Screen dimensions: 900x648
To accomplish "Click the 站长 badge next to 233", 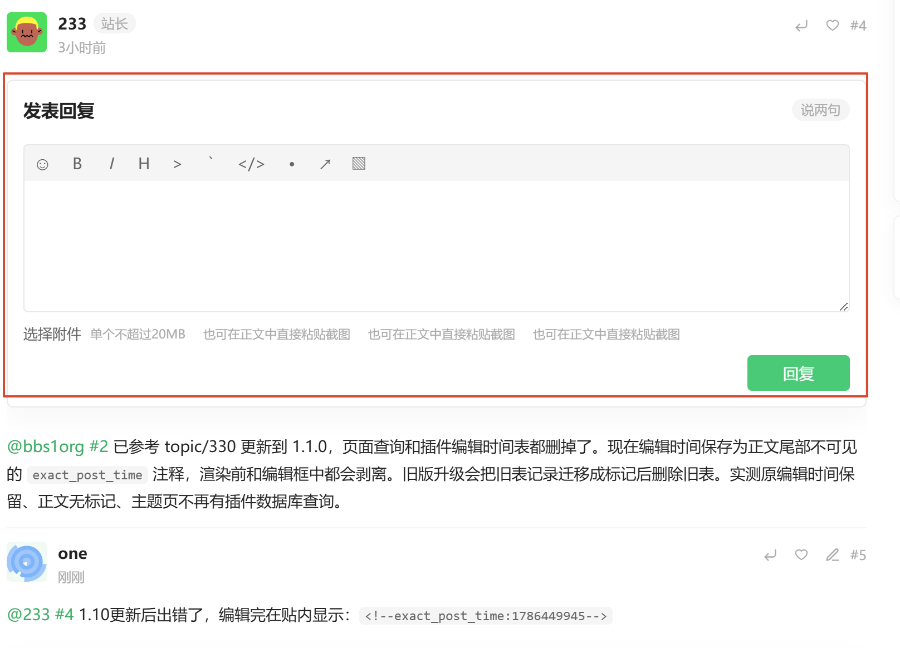I will pos(115,24).
